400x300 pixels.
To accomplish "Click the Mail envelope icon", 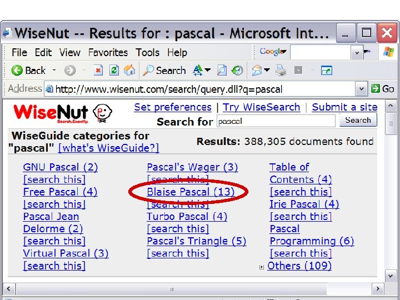I will pos(257,71).
